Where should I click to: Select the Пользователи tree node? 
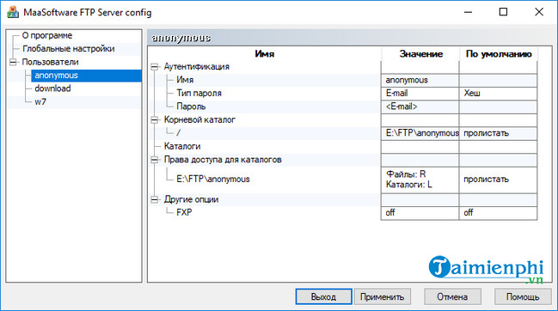click(50, 62)
